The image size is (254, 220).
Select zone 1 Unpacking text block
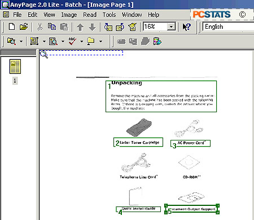[161, 96]
